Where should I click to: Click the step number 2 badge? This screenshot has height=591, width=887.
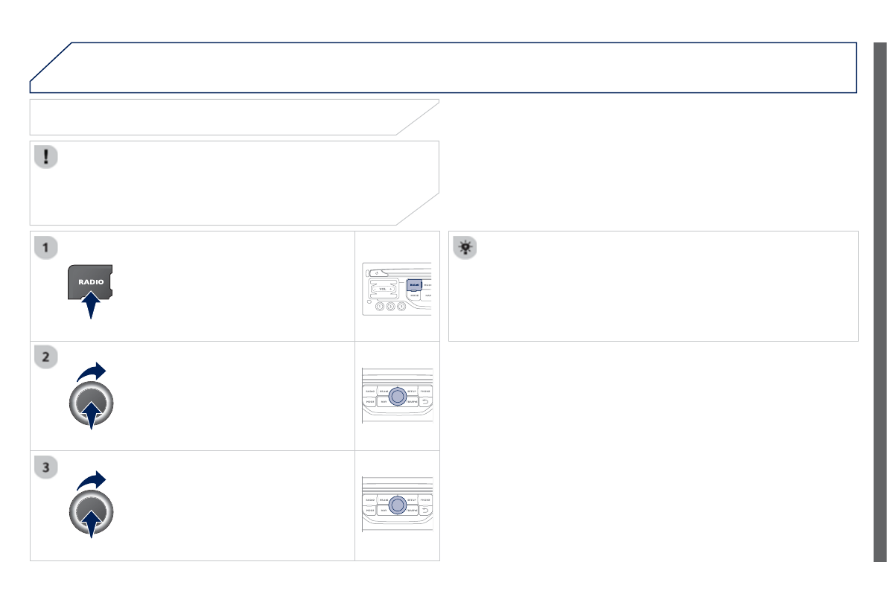(46, 357)
